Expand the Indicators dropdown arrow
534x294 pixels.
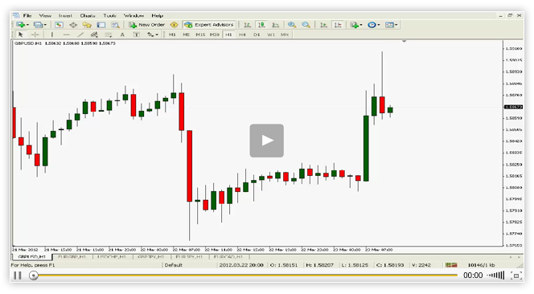[x=361, y=25]
